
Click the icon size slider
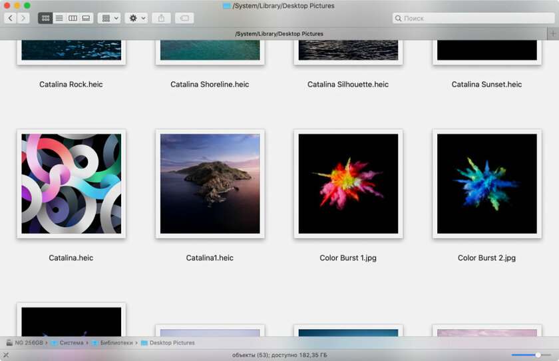pyautogui.click(x=531, y=355)
